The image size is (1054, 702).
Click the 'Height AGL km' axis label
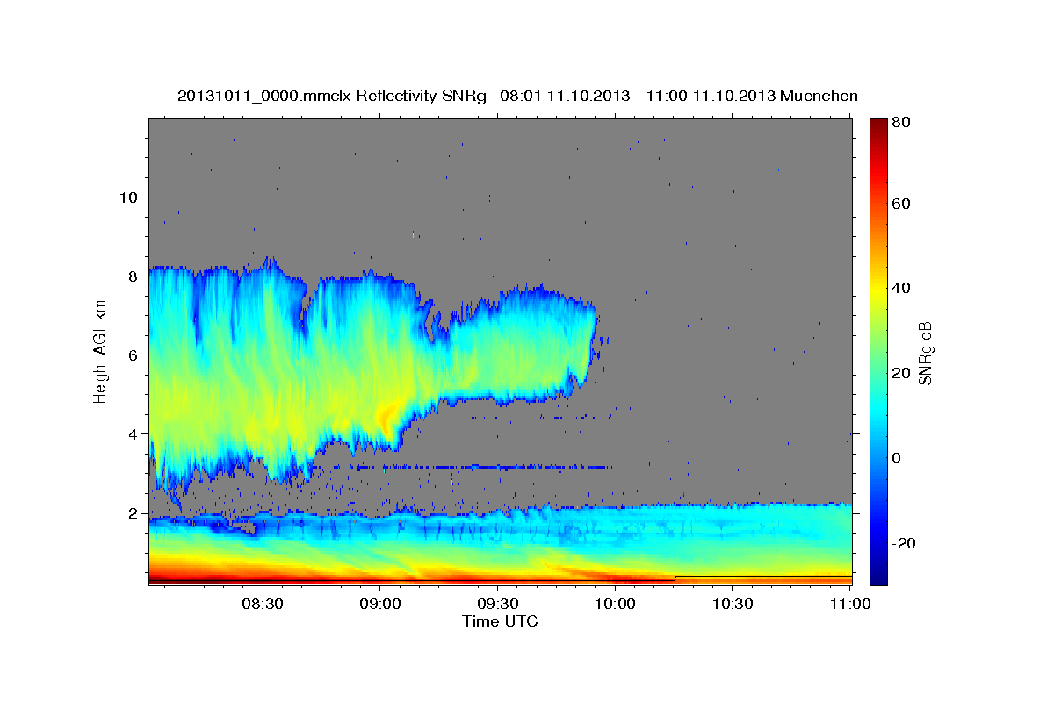(x=101, y=351)
